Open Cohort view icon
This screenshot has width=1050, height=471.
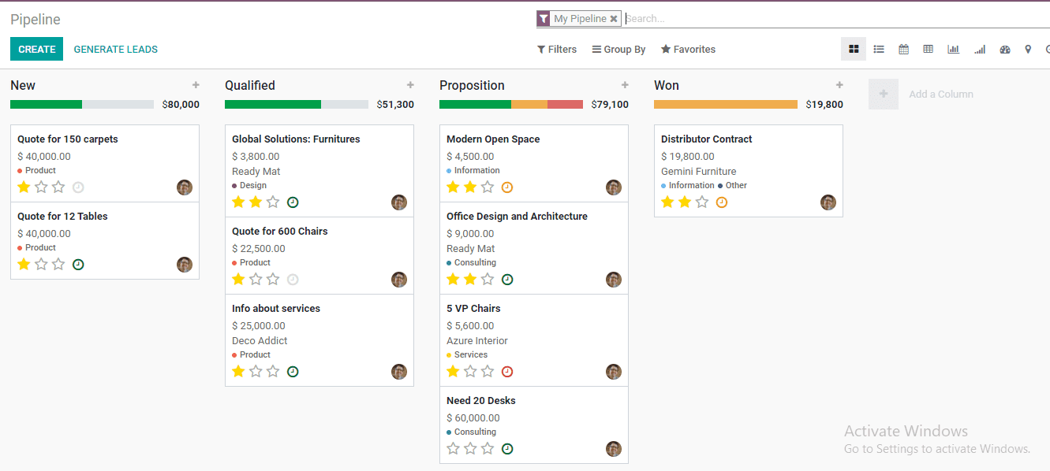(980, 49)
